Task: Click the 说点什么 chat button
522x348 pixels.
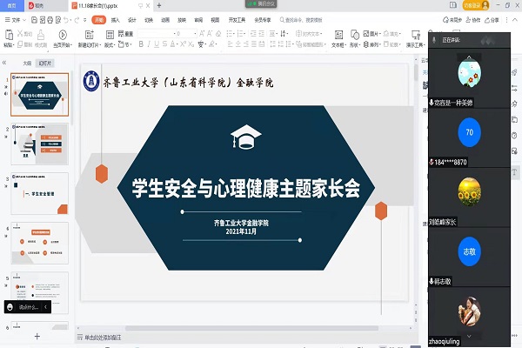Action: tap(28, 307)
